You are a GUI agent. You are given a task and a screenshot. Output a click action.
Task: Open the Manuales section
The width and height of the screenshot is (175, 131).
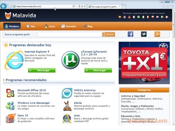(x=69, y=26)
